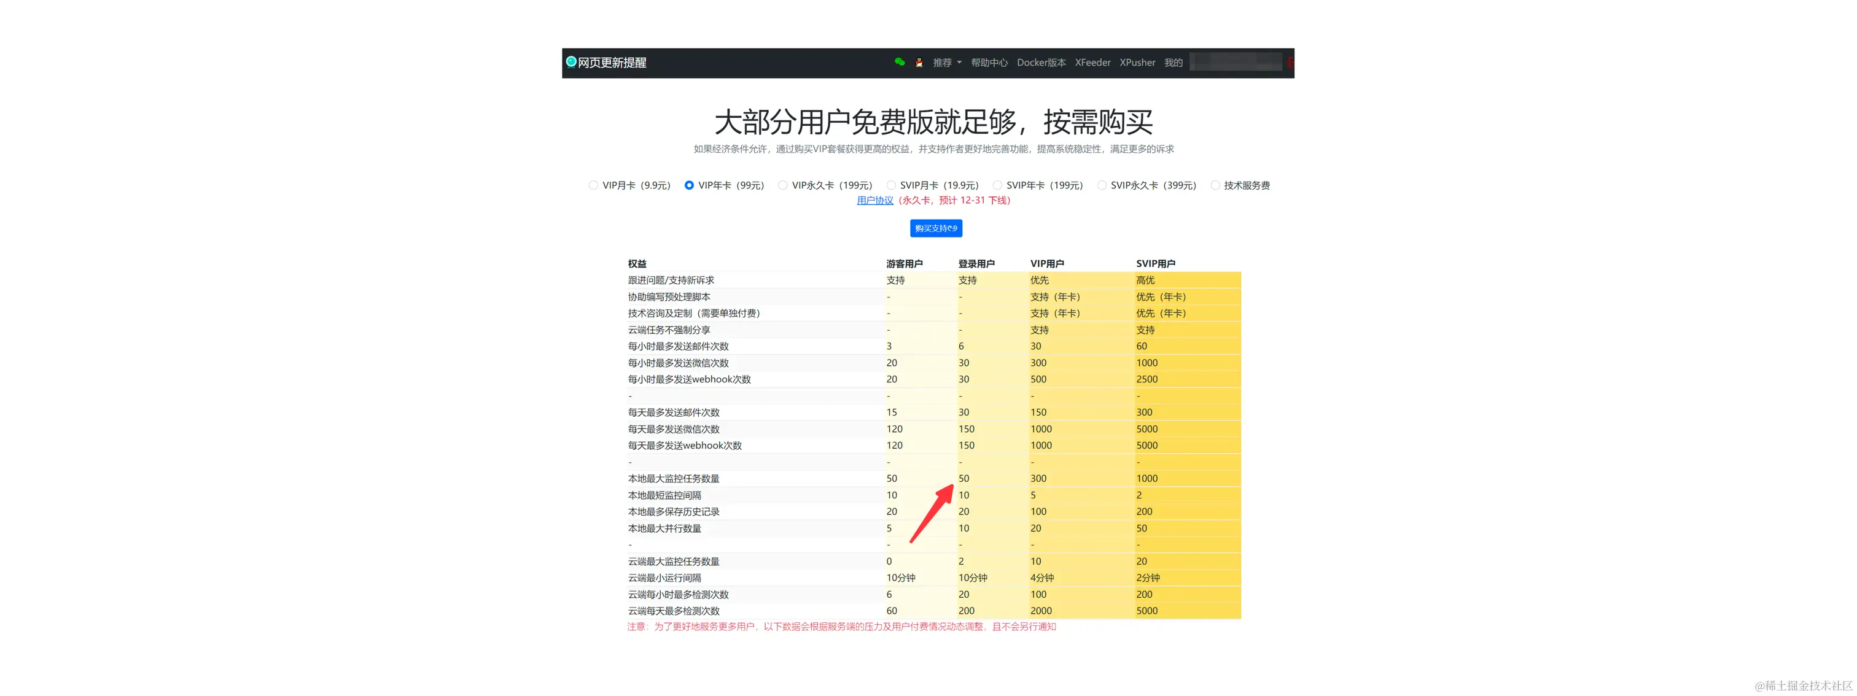The height and width of the screenshot is (696, 1857).
Task: Open the XFeeder nav link
Action: point(1092,63)
